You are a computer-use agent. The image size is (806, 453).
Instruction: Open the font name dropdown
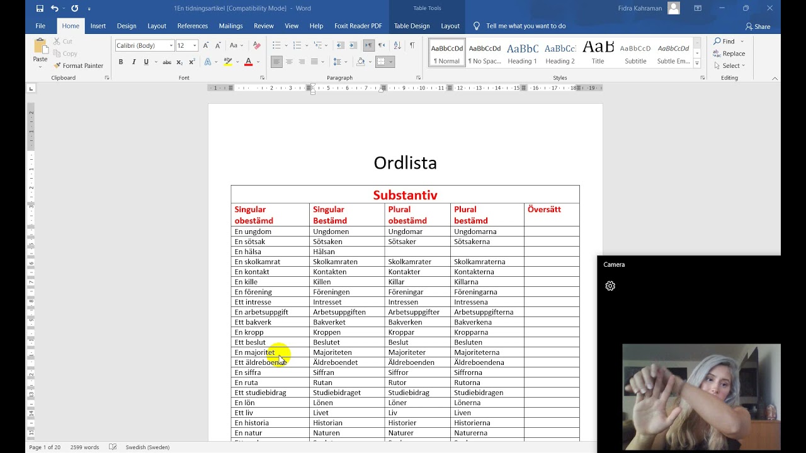point(171,45)
